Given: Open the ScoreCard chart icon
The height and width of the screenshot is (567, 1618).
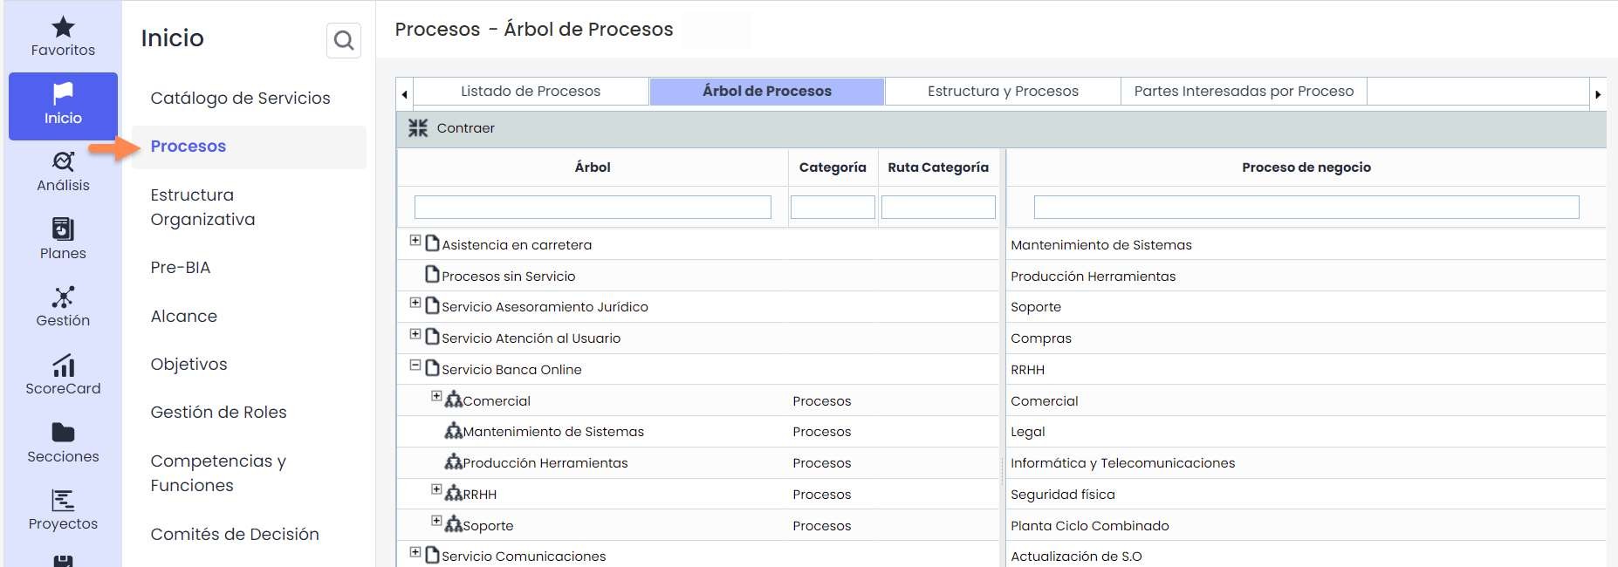Looking at the screenshot, I should pyautogui.click(x=63, y=365).
